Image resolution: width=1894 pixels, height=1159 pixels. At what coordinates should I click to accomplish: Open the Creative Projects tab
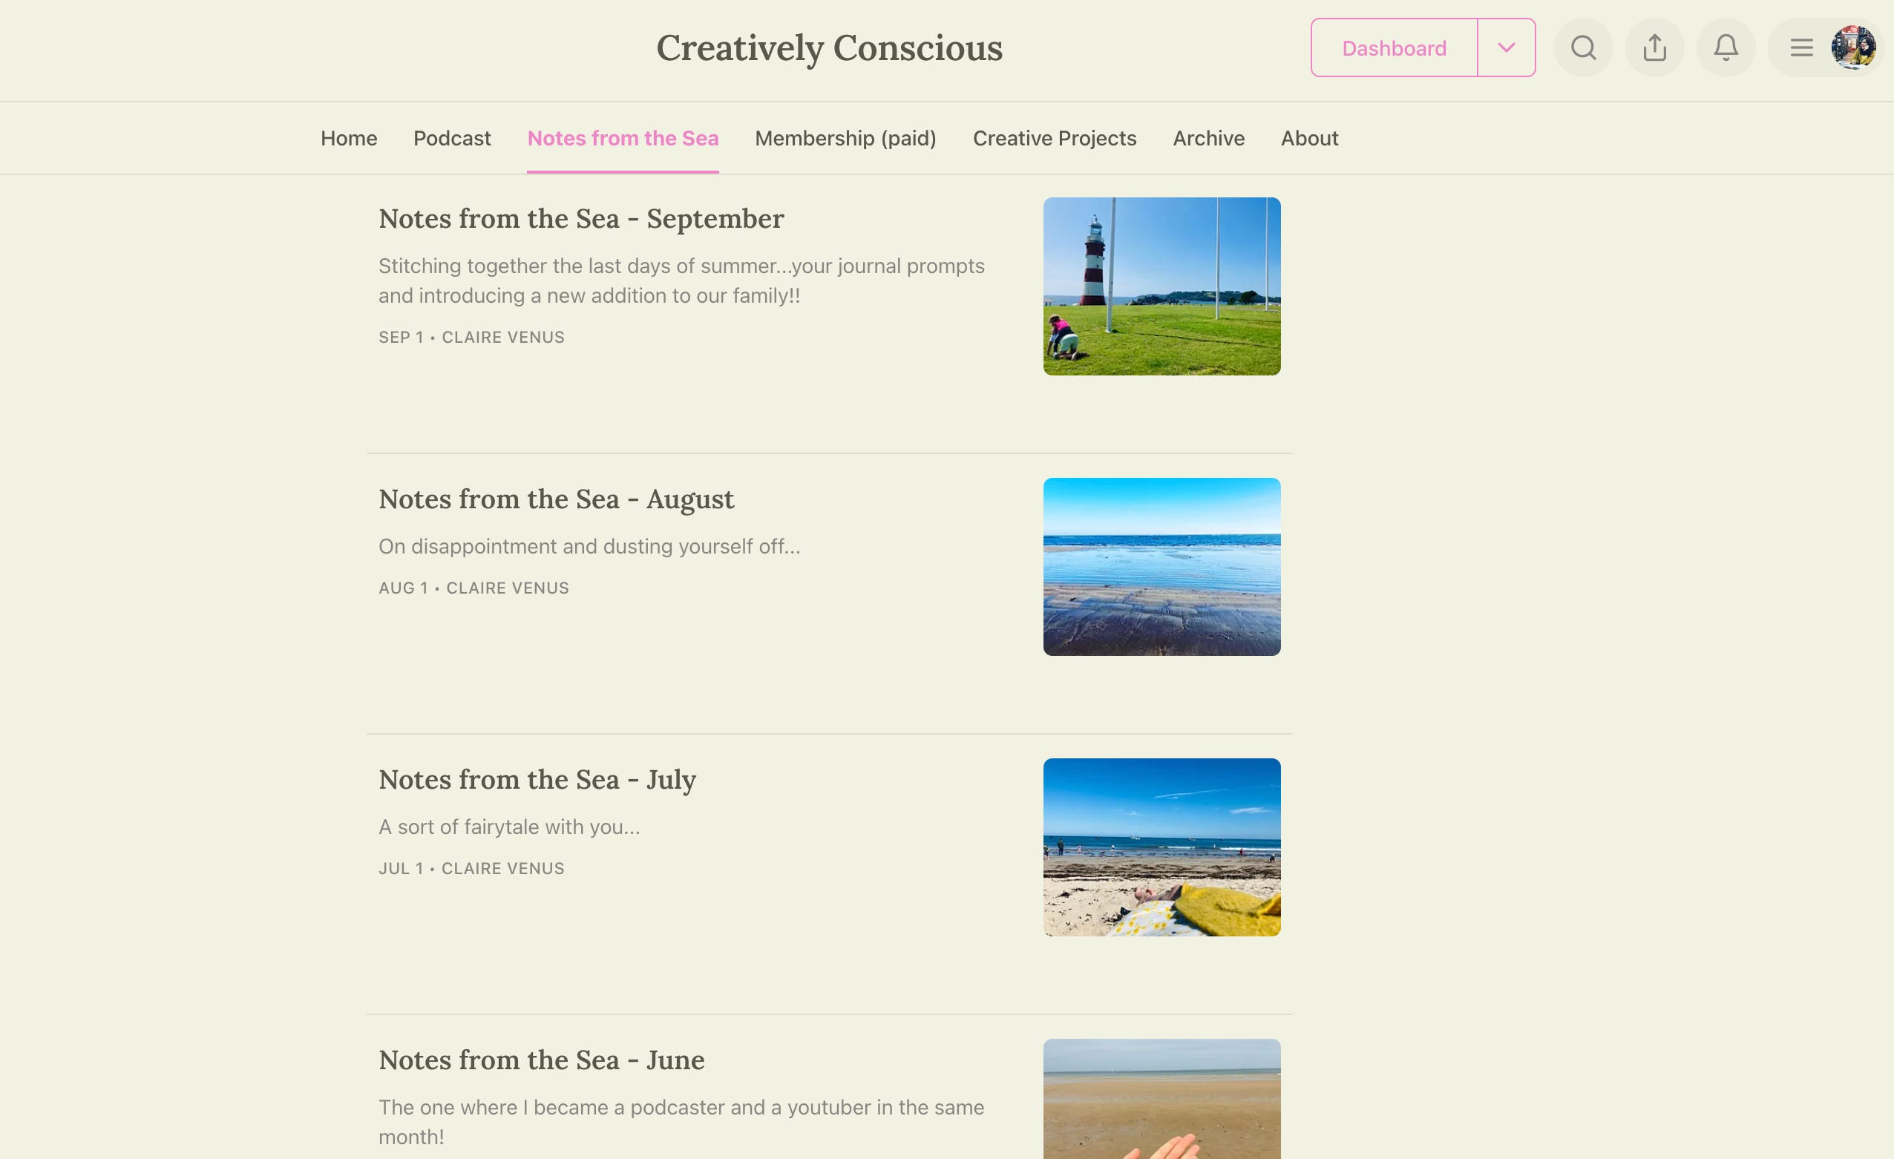[x=1054, y=138]
